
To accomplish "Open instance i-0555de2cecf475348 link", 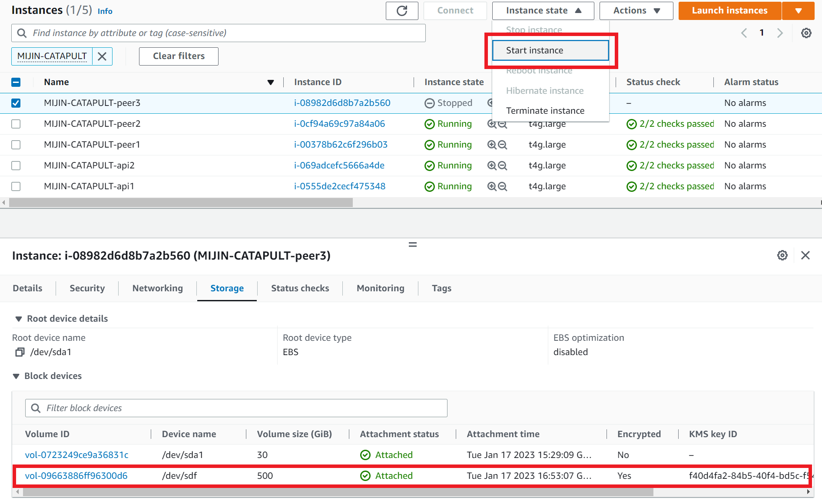I will 340,186.
